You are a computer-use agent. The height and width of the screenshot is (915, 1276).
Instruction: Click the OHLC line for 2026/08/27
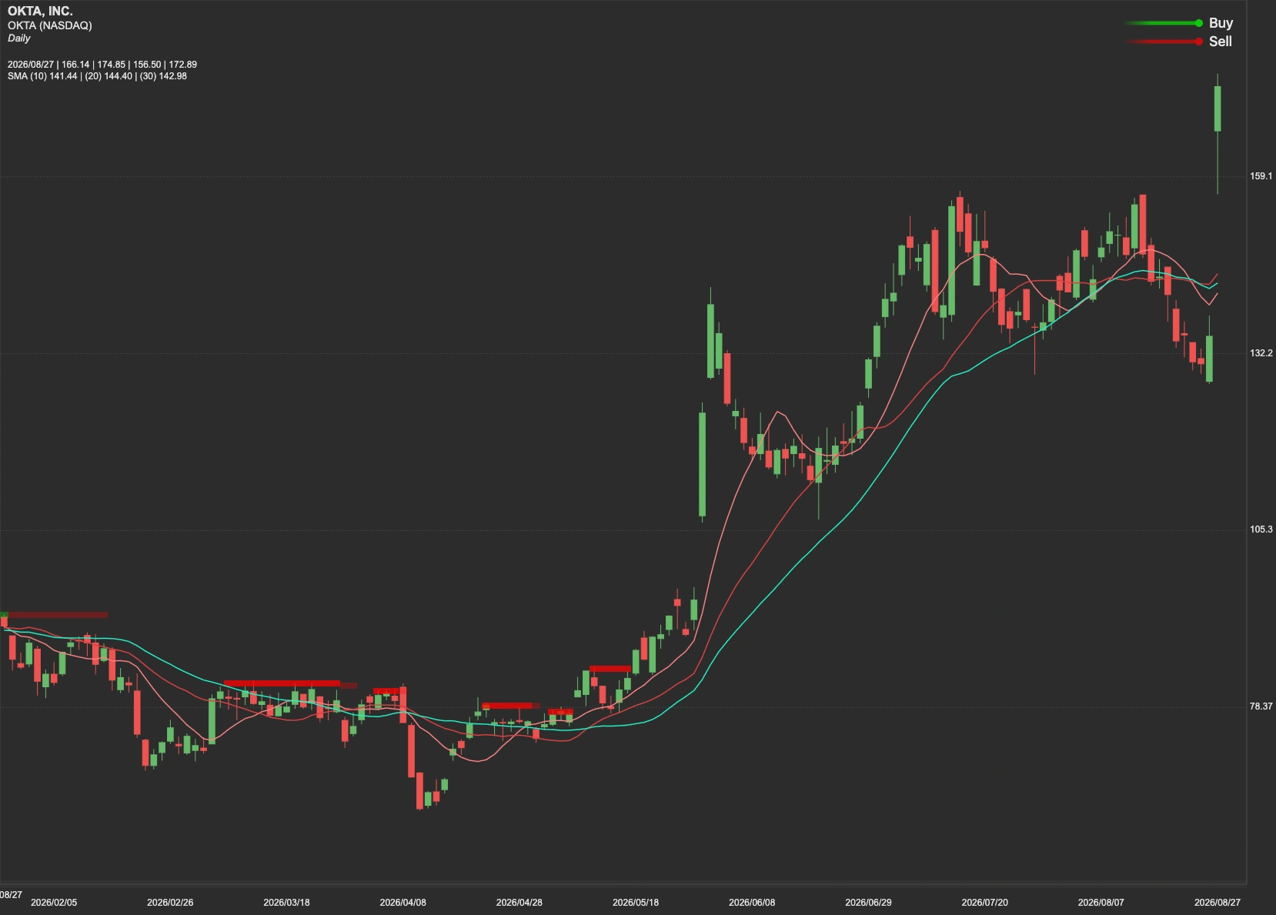(102, 65)
